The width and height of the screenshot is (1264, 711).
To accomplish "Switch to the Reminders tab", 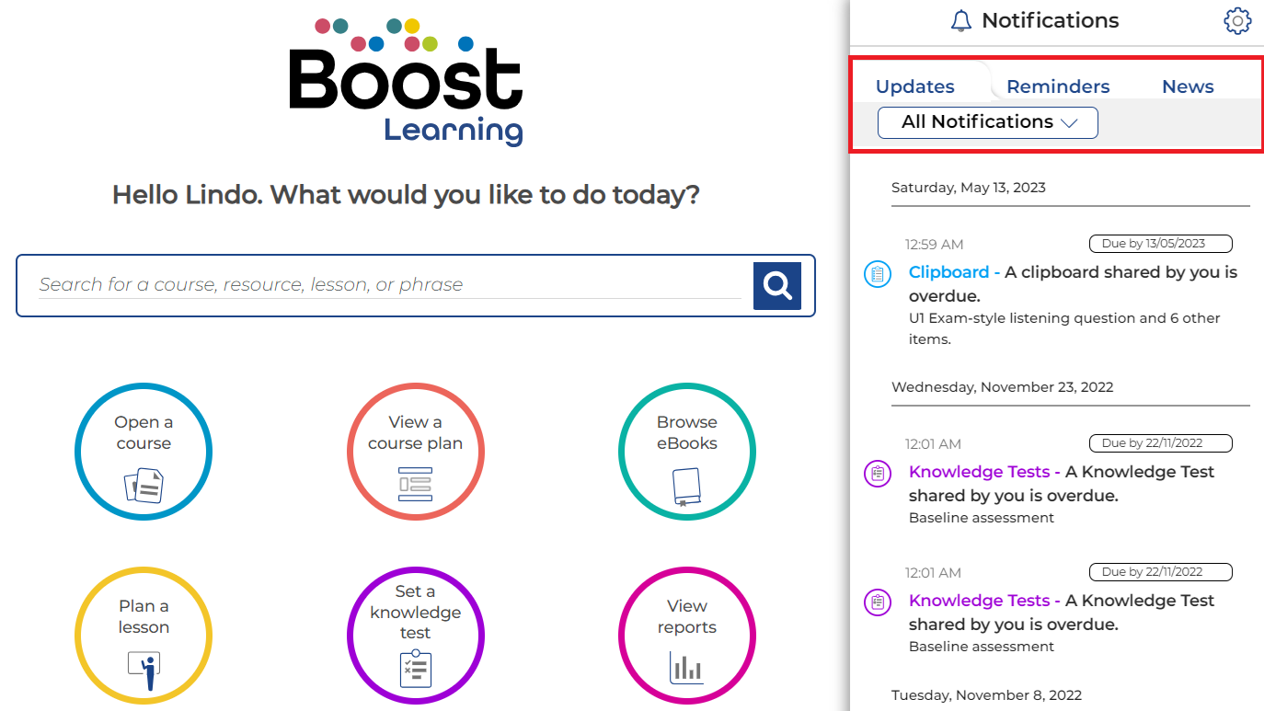I will click(x=1058, y=86).
